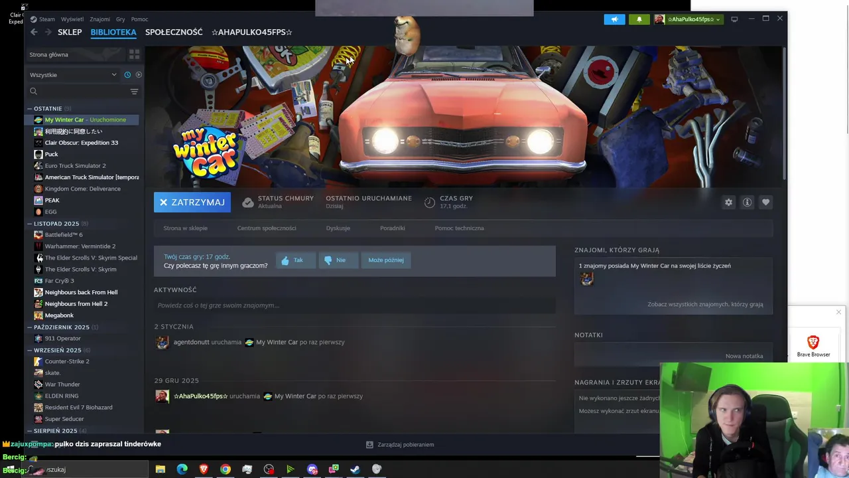Go back with the left arrow

(34, 32)
